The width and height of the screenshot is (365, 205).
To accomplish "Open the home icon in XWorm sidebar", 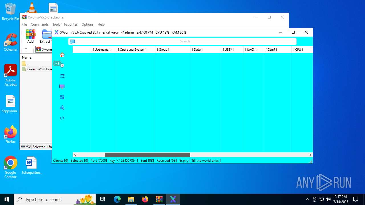I will click(62, 55).
